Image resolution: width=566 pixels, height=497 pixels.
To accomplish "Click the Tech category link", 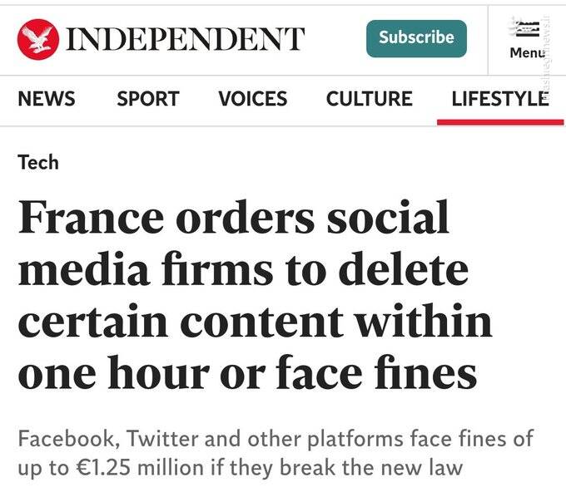I will tap(38, 161).
